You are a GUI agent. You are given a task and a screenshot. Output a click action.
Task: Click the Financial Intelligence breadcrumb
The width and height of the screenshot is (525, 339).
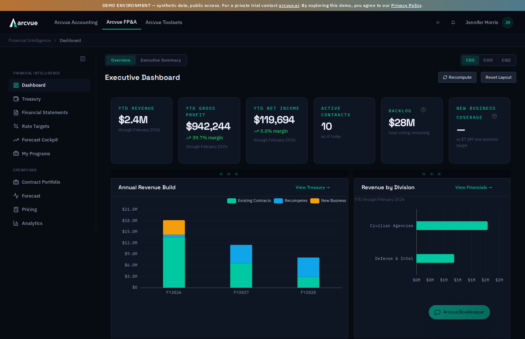pos(30,40)
